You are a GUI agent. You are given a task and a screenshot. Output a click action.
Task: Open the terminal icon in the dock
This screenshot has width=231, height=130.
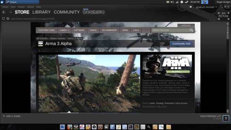tap(131, 127)
